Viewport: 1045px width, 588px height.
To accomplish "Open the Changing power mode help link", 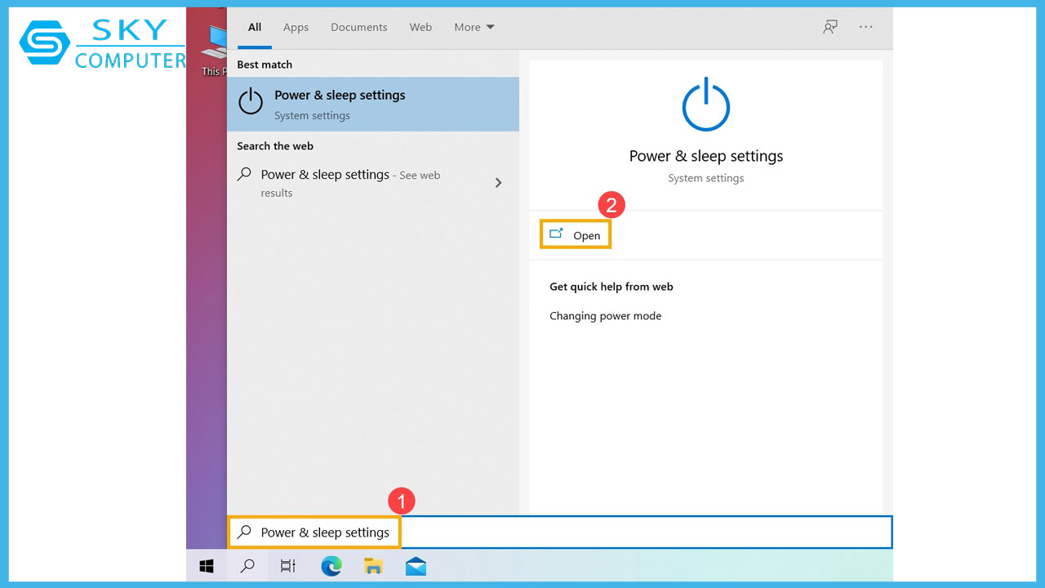I will [x=605, y=316].
